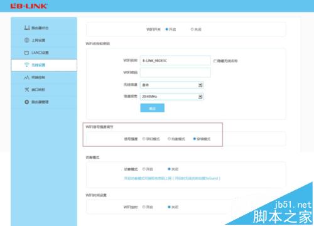The width and height of the screenshot is (314, 226).
Task: Open router management via the gear icon
Action: (x=27, y=102)
